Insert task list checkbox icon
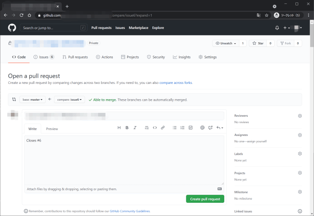This screenshot has height=216, width=314. coord(190,128)
